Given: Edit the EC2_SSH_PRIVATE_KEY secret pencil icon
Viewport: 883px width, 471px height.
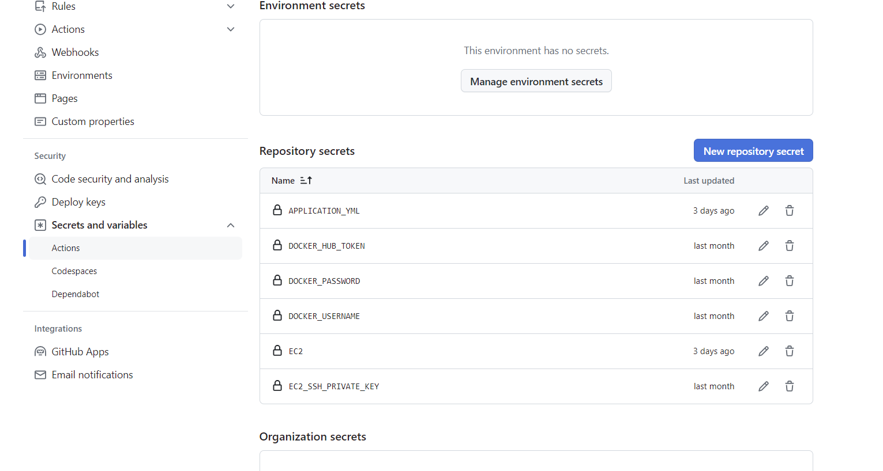Looking at the screenshot, I should (764, 386).
